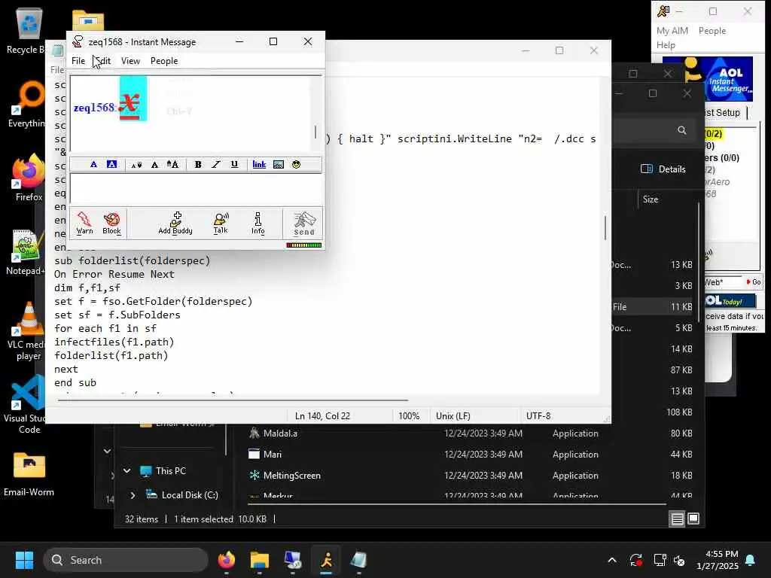The image size is (771, 578).
Task: Click the Notepad horizontal scrollbar
Action: [x=233, y=400]
